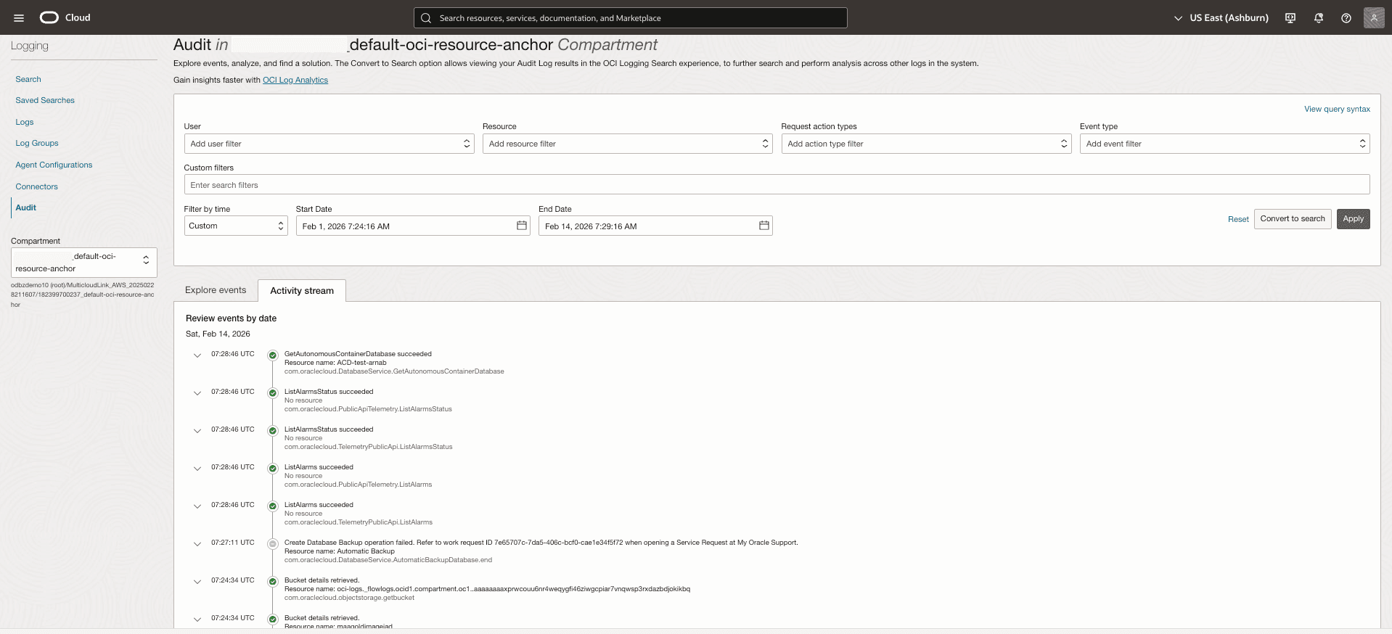1392x634 pixels.
Task: Switch to the Explore events tab
Action: tap(216, 290)
